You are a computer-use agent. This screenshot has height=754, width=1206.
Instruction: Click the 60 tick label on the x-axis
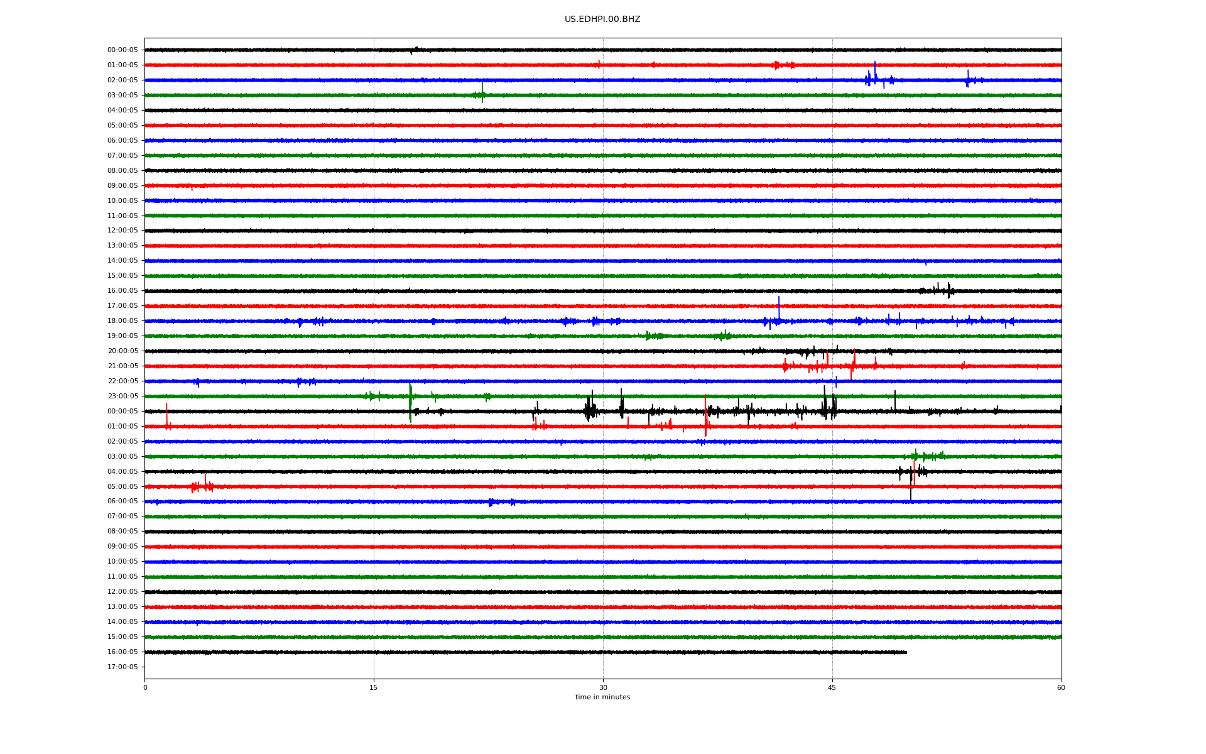pos(1061,688)
